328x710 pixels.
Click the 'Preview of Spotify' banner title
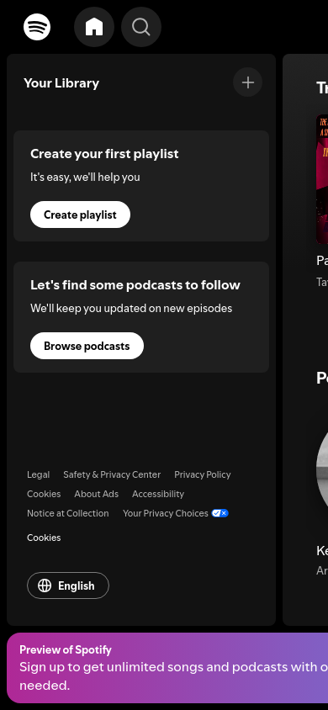(x=65, y=649)
